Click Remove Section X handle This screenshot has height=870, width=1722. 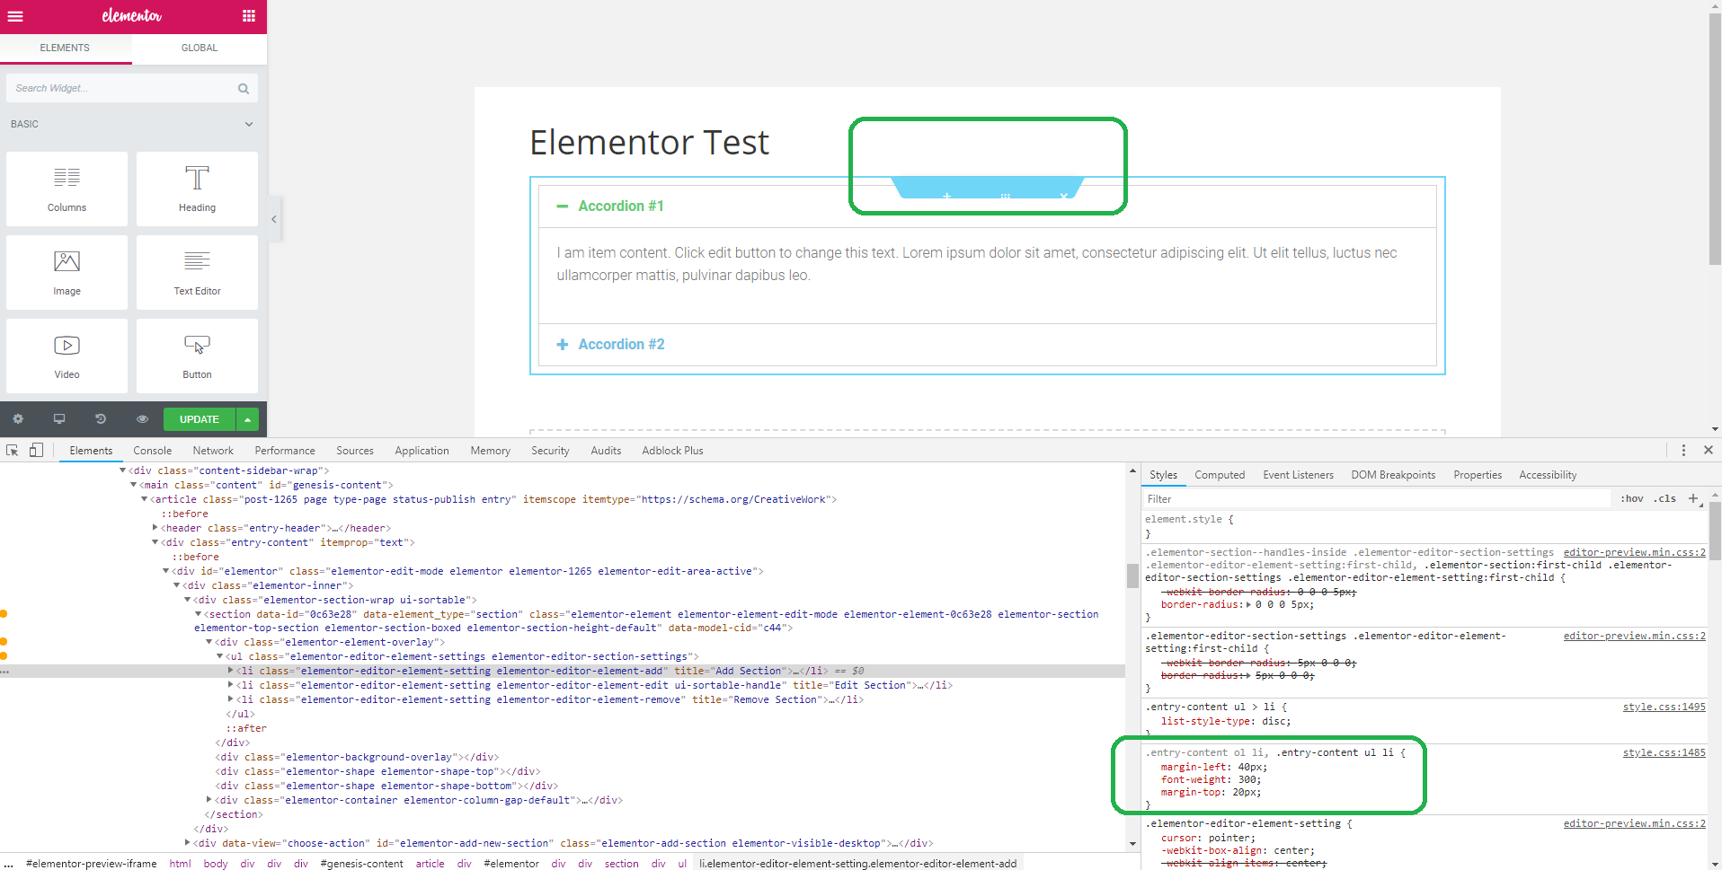[1063, 195]
